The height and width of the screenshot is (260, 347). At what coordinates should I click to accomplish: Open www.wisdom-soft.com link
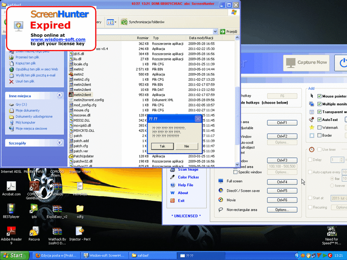[58, 40]
